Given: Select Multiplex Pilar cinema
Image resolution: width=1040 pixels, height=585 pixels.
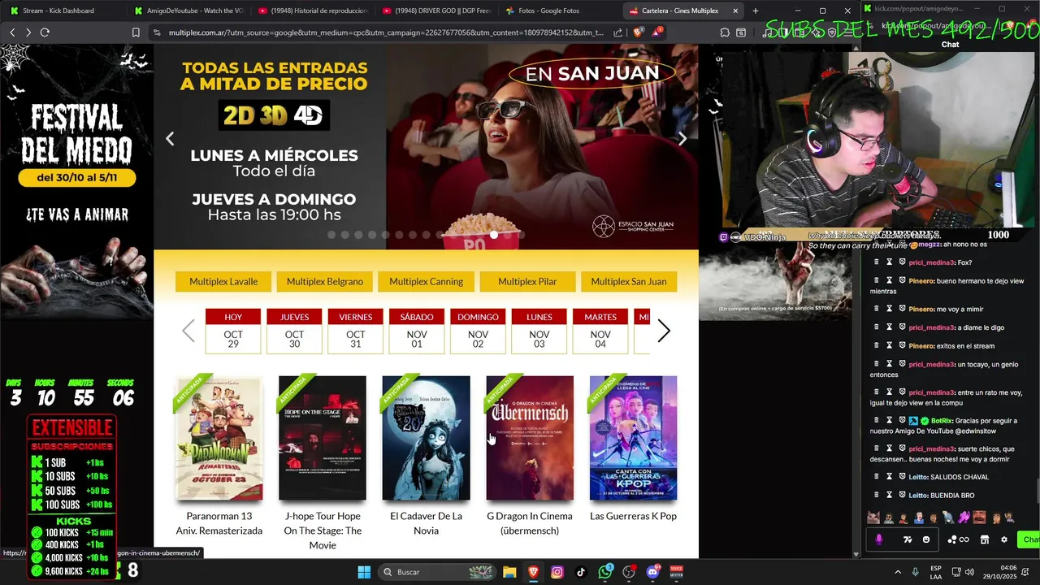Looking at the screenshot, I should click(527, 281).
